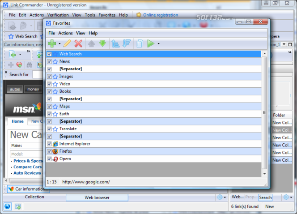The width and height of the screenshot is (297, 214).
Task: Open the View menu in Favorites window
Action: [x=81, y=33]
